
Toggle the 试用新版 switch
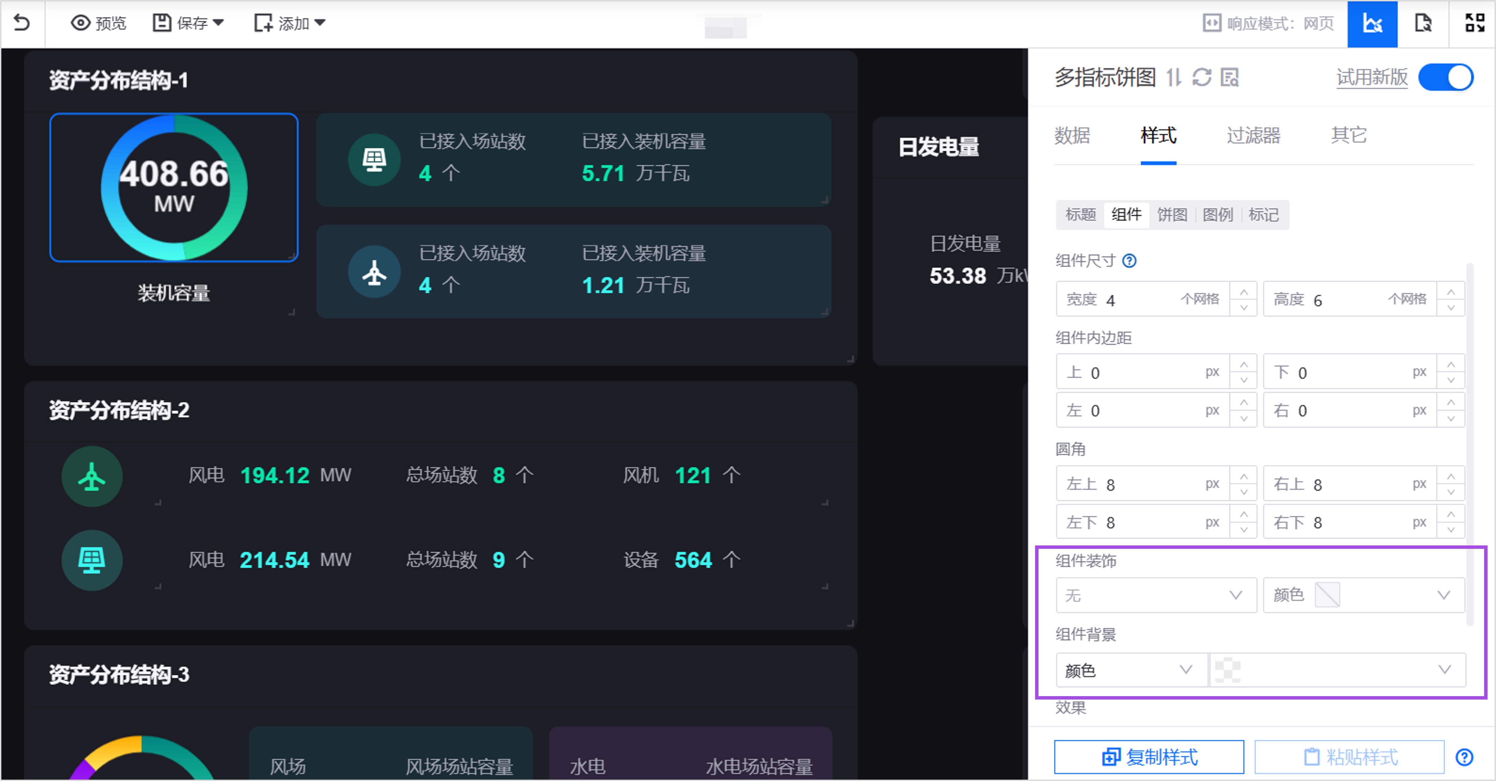1445,77
